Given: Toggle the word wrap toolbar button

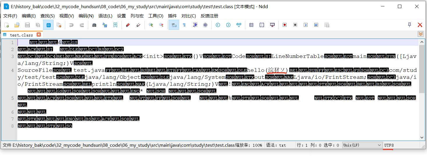Looking at the screenshot, I should point(174,25).
